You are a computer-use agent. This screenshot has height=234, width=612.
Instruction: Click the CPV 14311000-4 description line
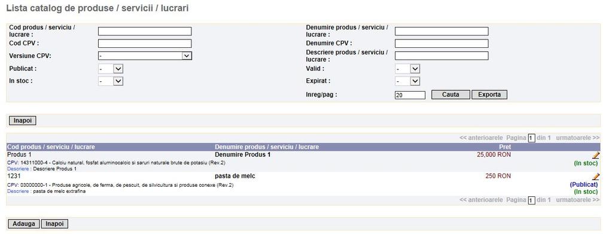(x=116, y=163)
